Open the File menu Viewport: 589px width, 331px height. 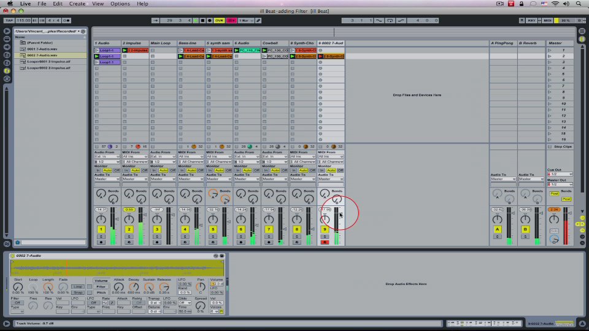pyautogui.click(x=42, y=4)
